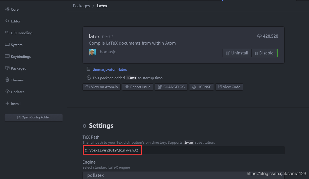Image resolution: width=309 pixels, height=179 pixels.
Task: Click the Updates cloud download icon
Action: [x=7, y=91]
